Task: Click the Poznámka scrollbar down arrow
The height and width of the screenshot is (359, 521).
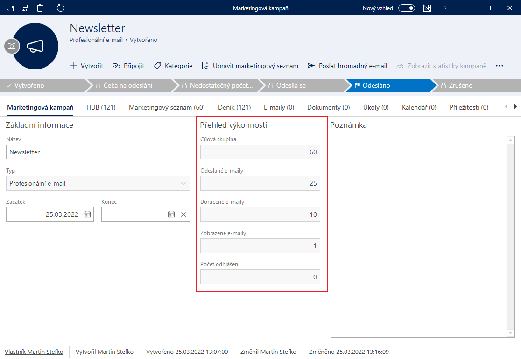Action: tap(511, 333)
